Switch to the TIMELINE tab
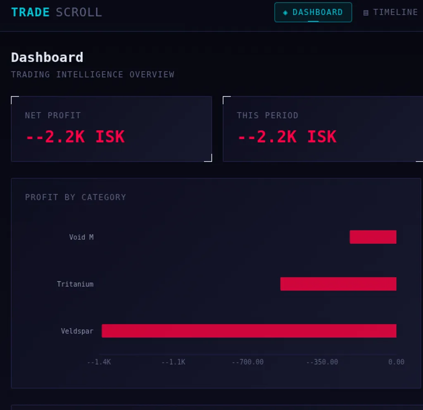The width and height of the screenshot is (423, 410). pos(390,12)
